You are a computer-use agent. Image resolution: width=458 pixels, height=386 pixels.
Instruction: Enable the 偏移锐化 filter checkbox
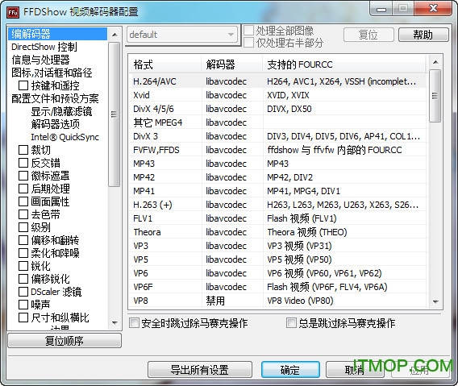coord(23,279)
